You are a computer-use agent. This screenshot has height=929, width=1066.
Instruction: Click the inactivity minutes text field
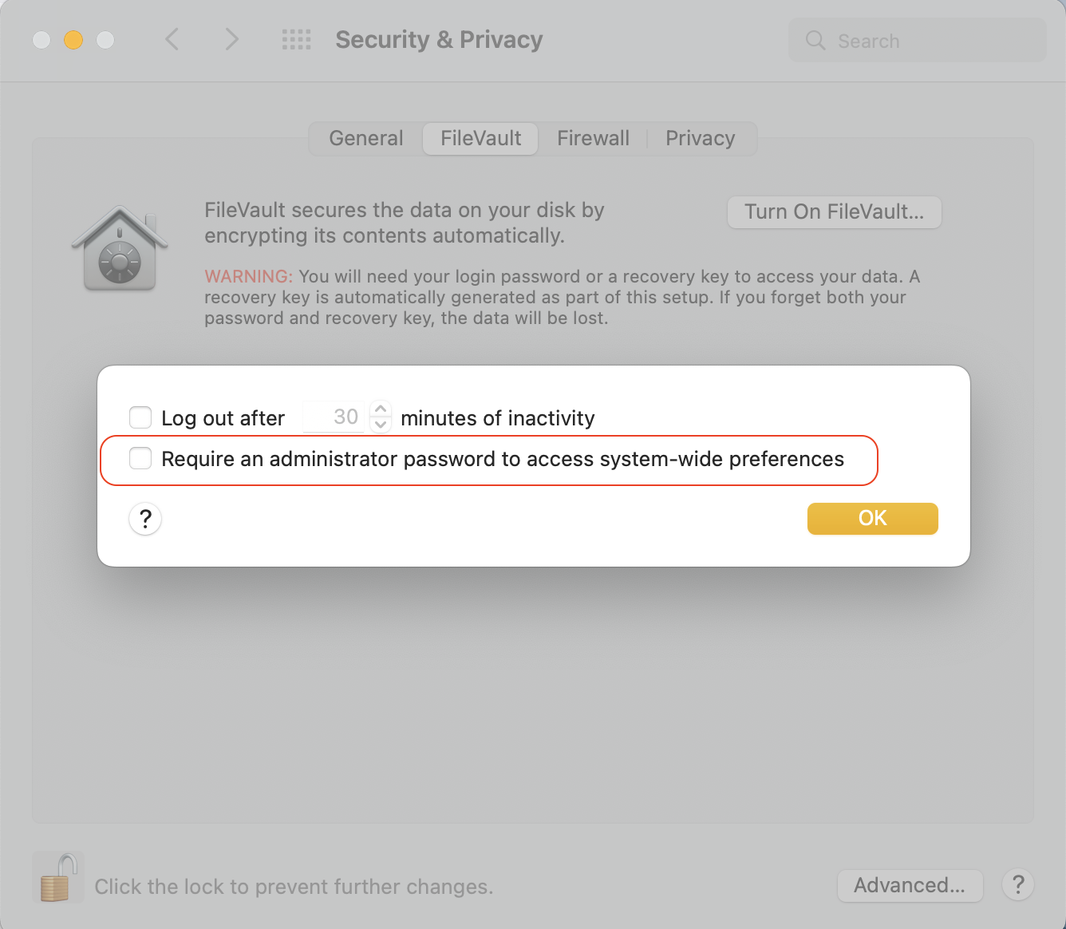335,417
